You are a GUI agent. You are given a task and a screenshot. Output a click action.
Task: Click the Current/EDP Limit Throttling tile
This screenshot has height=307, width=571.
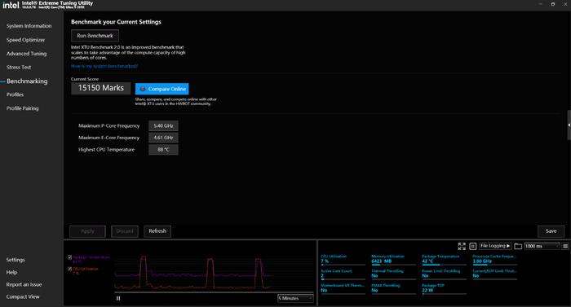click(x=494, y=274)
